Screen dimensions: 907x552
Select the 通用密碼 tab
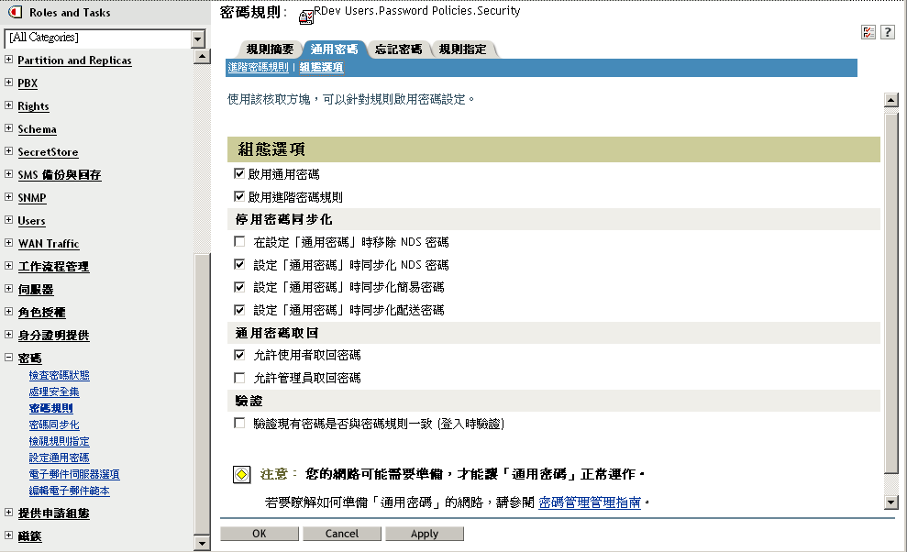(334, 50)
